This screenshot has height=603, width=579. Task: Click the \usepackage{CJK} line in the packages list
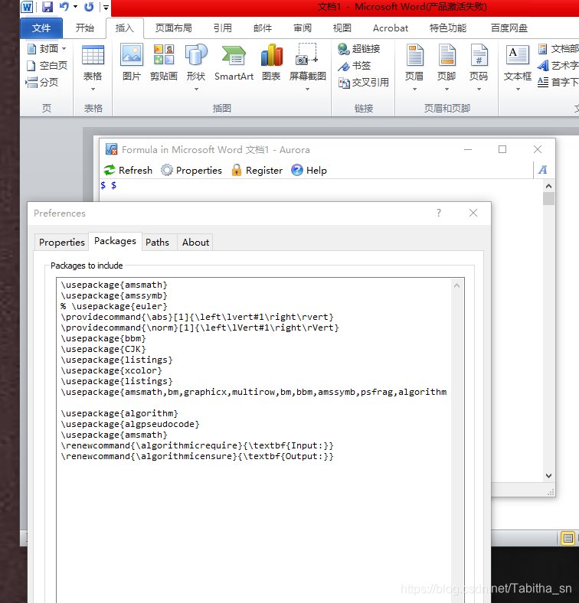pyautogui.click(x=103, y=349)
